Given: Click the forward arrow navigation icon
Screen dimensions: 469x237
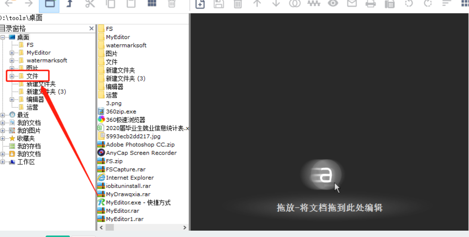Looking at the screenshot, I should pyautogui.click(x=29, y=3).
